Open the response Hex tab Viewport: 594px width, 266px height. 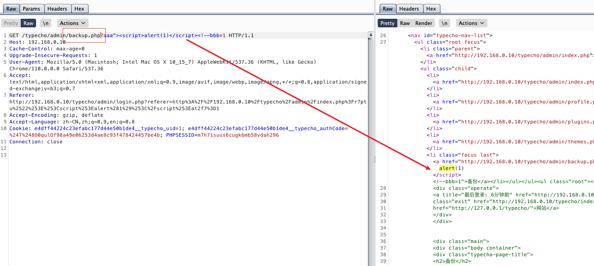(431, 9)
